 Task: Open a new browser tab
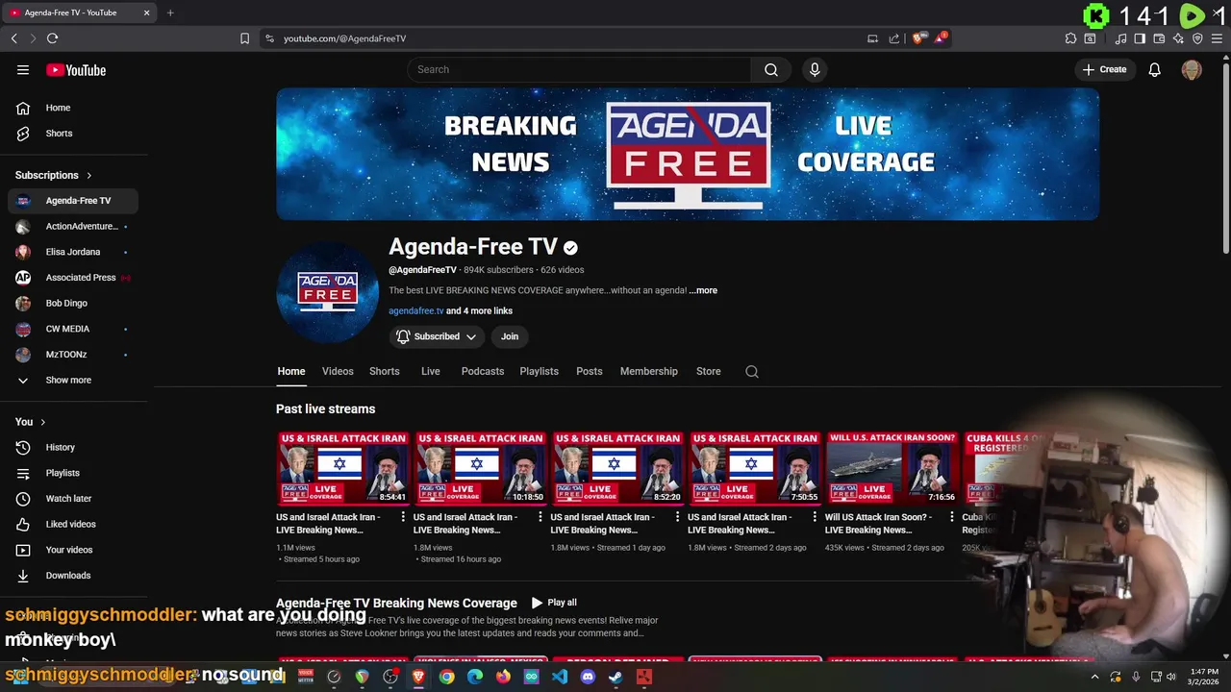170,12
